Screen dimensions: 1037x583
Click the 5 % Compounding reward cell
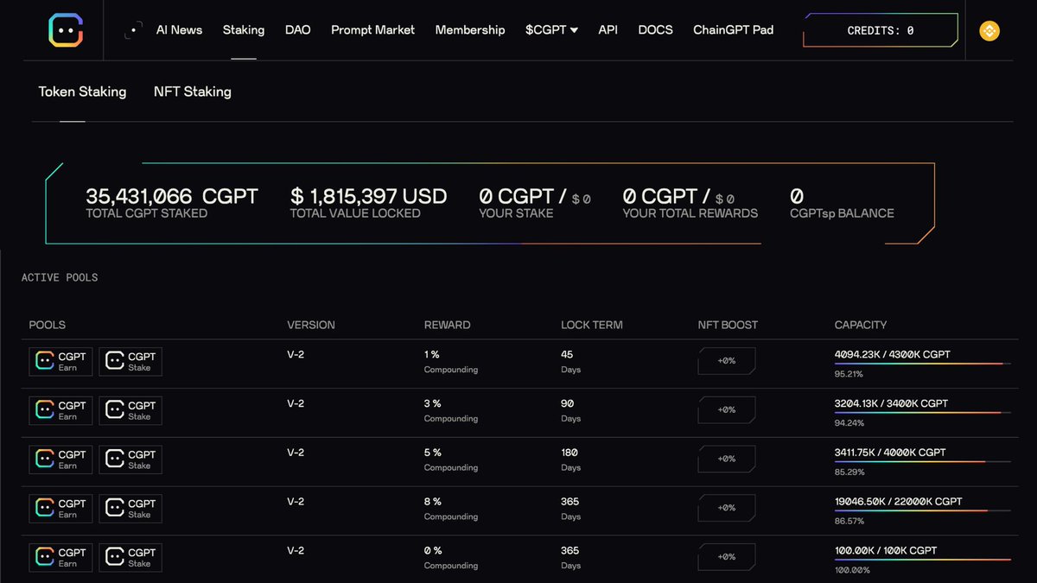point(451,460)
